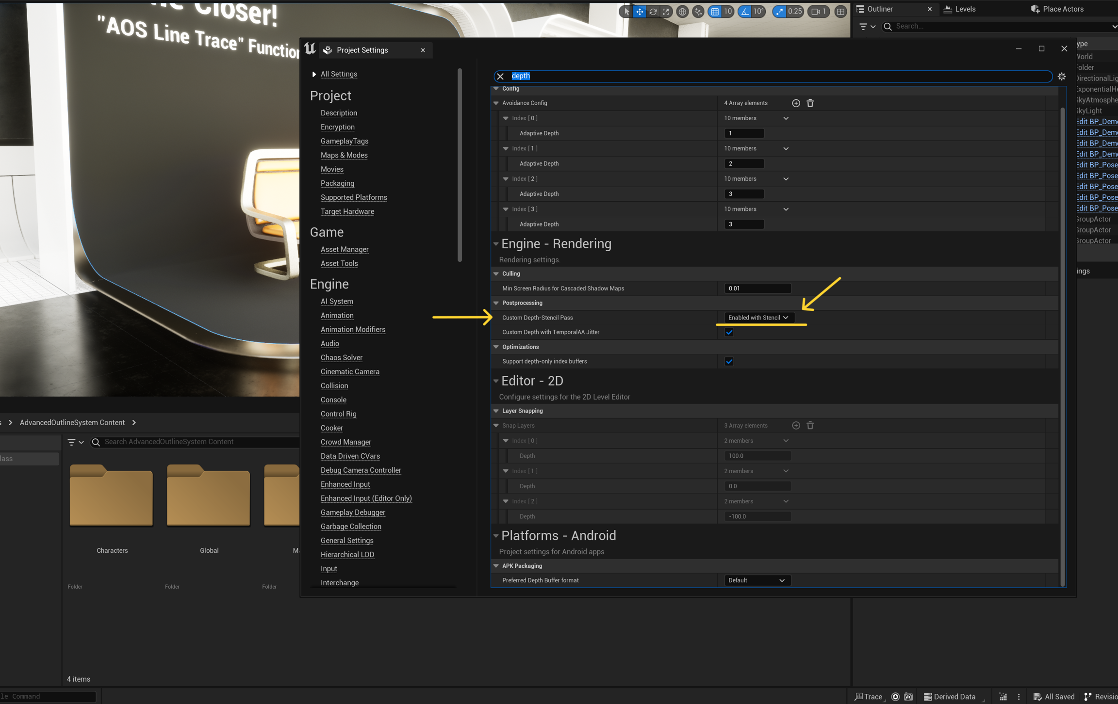1118x704 pixels.
Task: Empty the Avoidance Config array with trash icon
Action: point(810,103)
